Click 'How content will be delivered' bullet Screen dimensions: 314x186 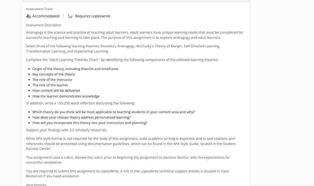click(x=56, y=90)
